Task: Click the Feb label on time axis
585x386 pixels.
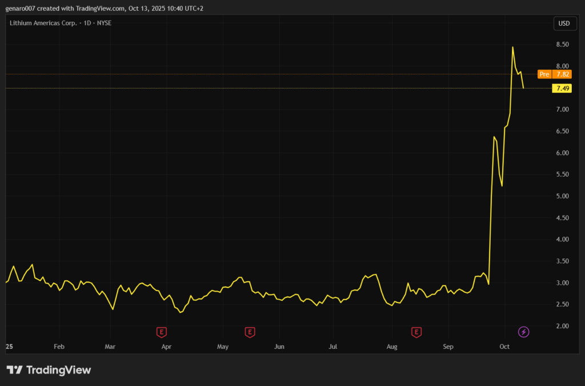Action: click(x=58, y=347)
